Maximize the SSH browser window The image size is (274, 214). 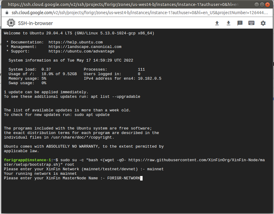262,5
